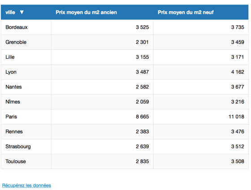Viewport: 251px width, 190px height.
Task: Click Paris new price 11 018
Action: 236,117
